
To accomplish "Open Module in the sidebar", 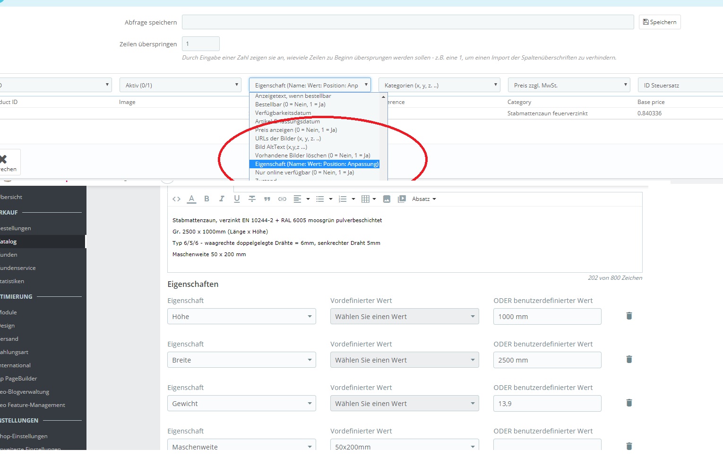I will pyautogui.click(x=9, y=312).
